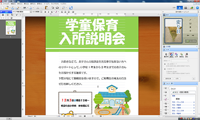Click the zoom slider in status bar
Image resolution: width=200 pixels, height=120 pixels.
[x=93, y=116]
